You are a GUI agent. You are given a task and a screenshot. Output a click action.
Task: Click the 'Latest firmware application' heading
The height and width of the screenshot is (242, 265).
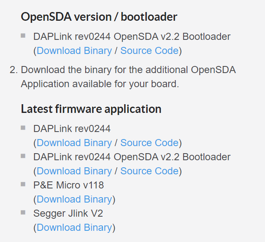(91, 109)
